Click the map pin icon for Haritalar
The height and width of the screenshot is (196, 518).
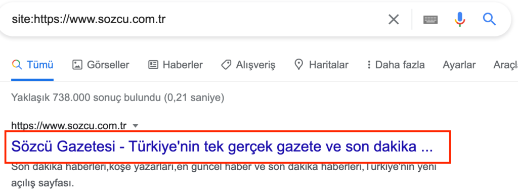point(298,65)
